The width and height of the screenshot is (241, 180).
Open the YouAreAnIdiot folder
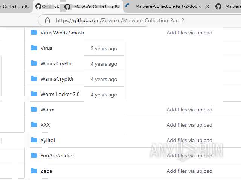[x=57, y=156]
